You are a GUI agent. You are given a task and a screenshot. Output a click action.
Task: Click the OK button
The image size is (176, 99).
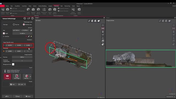click(7, 96)
